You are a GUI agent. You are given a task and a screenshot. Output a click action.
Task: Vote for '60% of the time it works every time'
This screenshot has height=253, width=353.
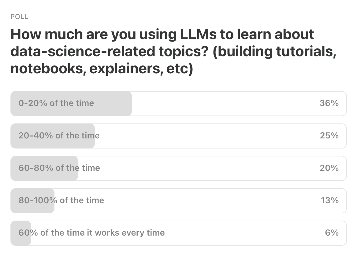[x=91, y=233]
